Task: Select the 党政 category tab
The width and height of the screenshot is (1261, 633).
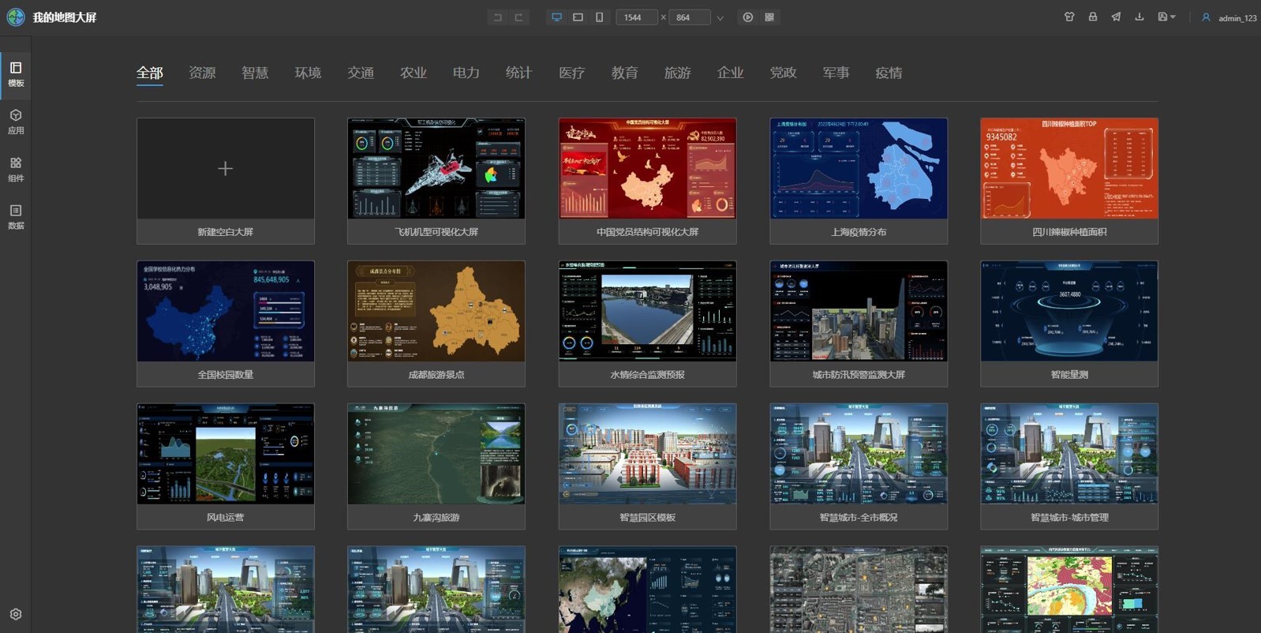Action: (x=784, y=73)
